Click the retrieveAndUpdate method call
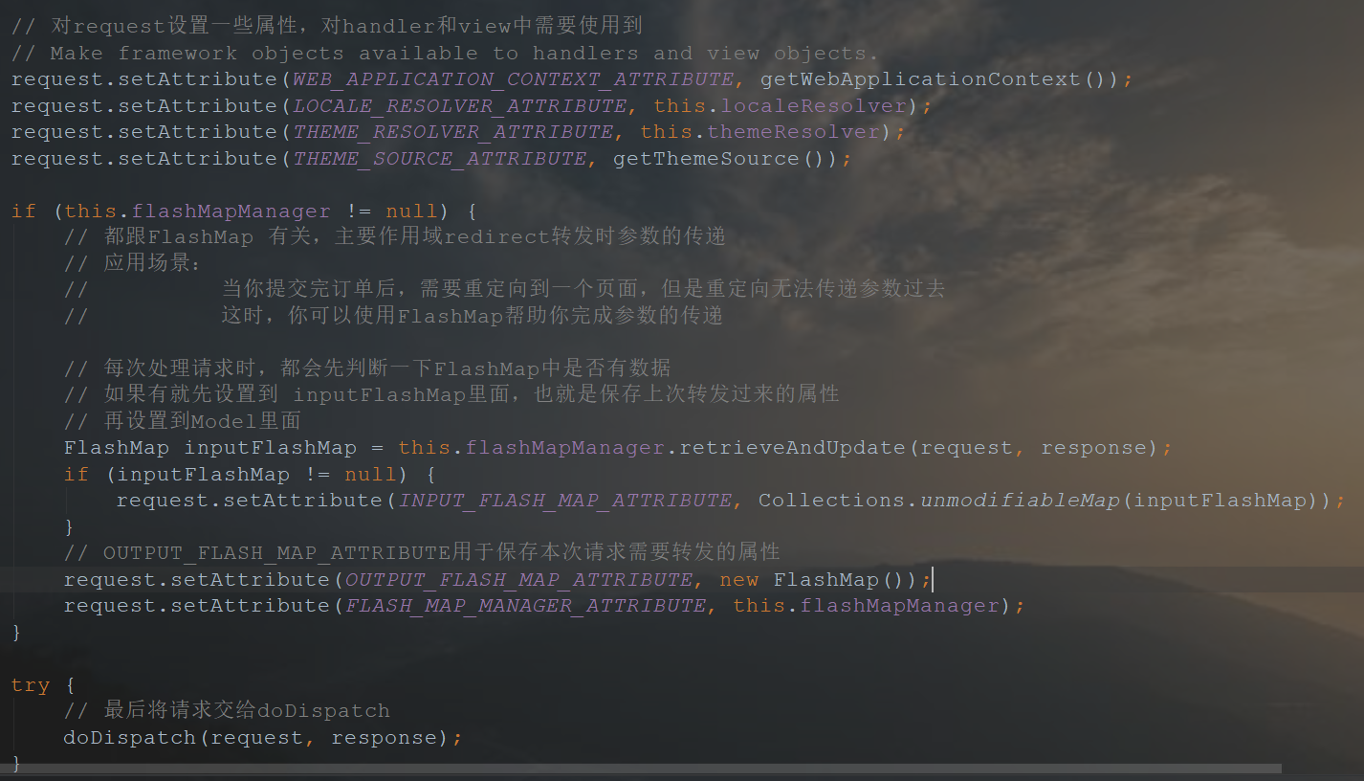Screen dimensions: 1364x781 click(x=792, y=448)
